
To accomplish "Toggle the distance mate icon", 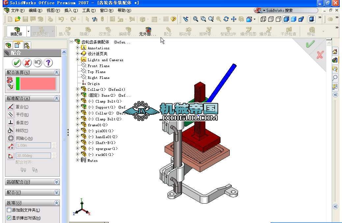I will point(11,146).
